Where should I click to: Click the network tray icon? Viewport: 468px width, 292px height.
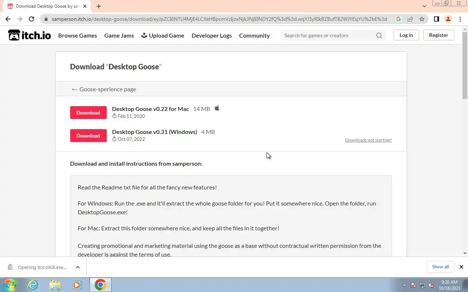coord(422,285)
